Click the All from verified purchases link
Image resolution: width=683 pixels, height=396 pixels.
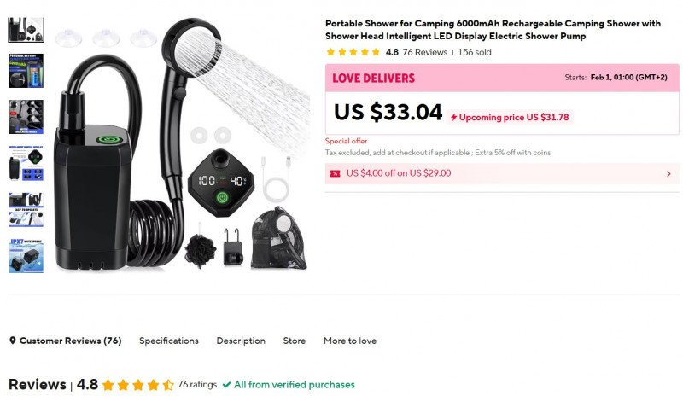(x=295, y=385)
